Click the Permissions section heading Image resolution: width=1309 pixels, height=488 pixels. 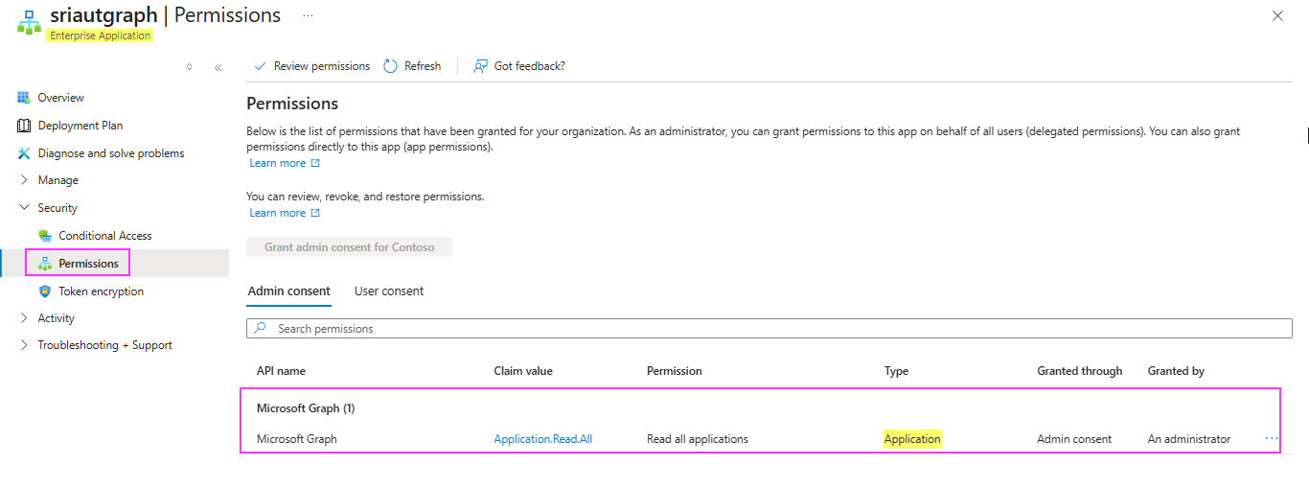(x=292, y=104)
